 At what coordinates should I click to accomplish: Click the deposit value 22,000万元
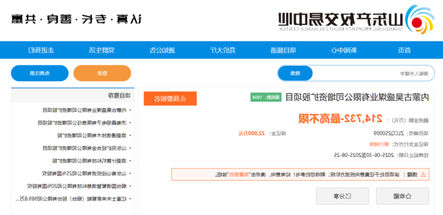pyautogui.click(x=252, y=133)
